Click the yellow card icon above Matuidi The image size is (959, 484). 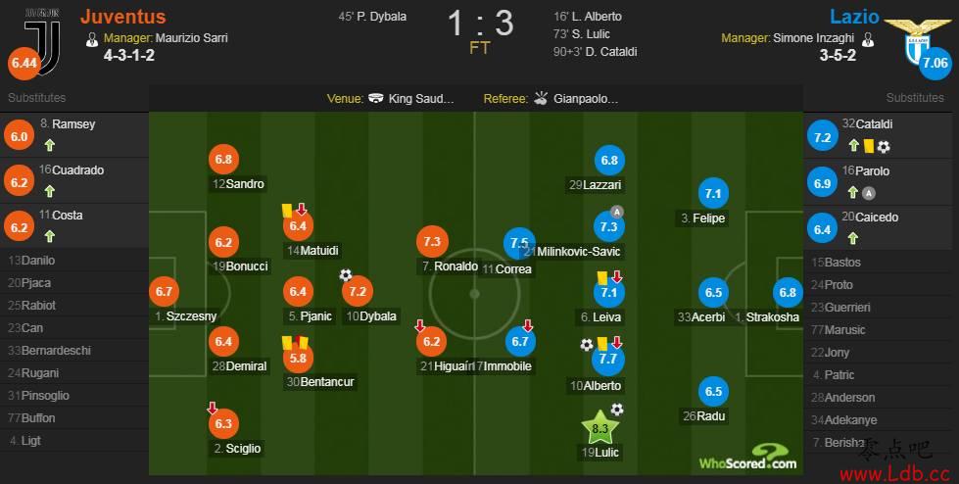(286, 210)
